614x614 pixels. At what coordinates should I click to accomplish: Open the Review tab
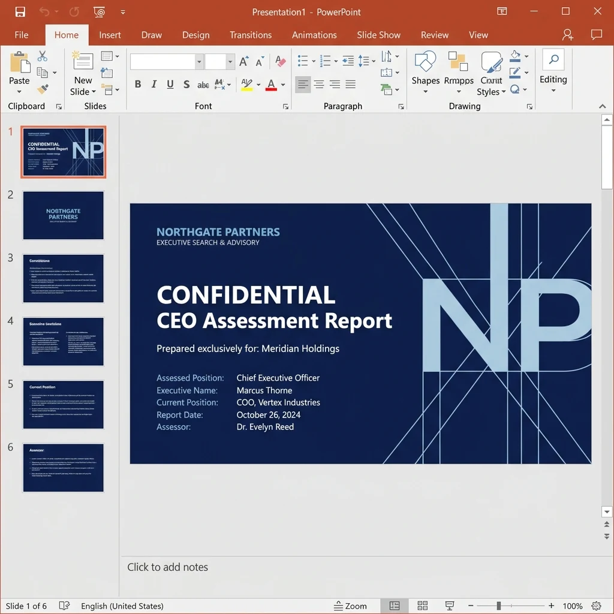click(x=435, y=35)
